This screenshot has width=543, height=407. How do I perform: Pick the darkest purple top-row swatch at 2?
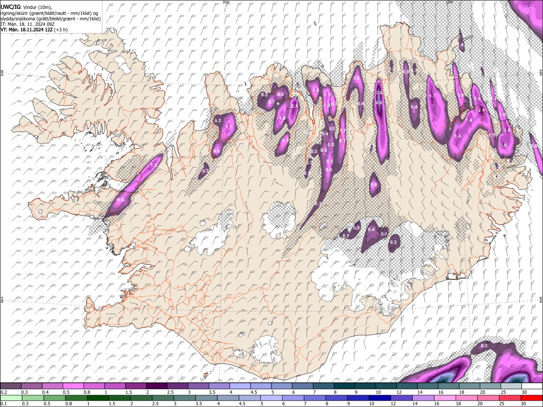pos(156,386)
